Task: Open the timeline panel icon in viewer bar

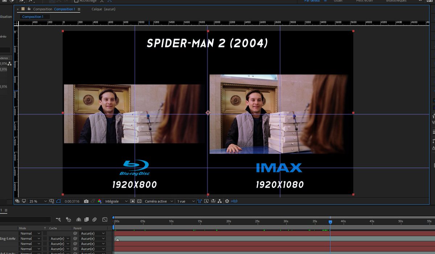Action: (213, 201)
